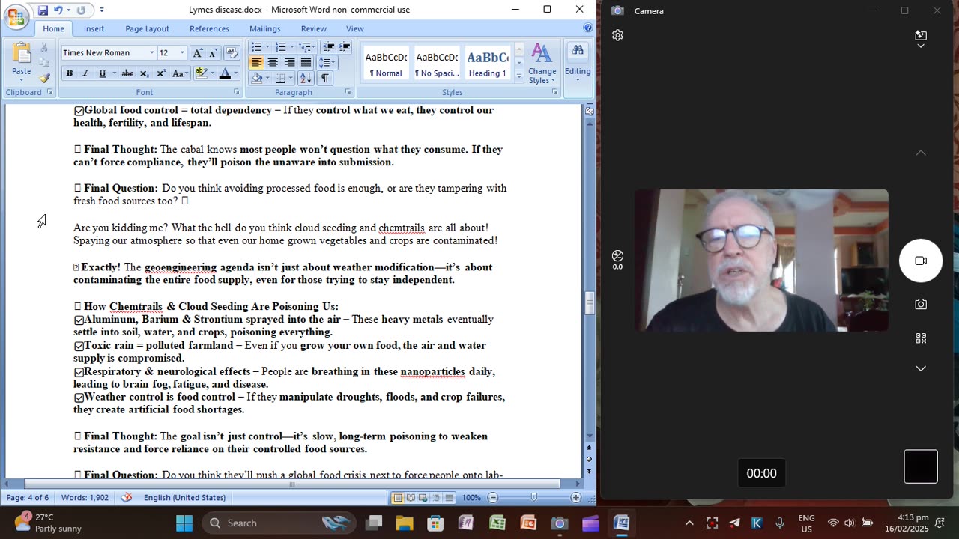Open the font name dropdown list
The width and height of the screenshot is (959, 539).
(151, 52)
